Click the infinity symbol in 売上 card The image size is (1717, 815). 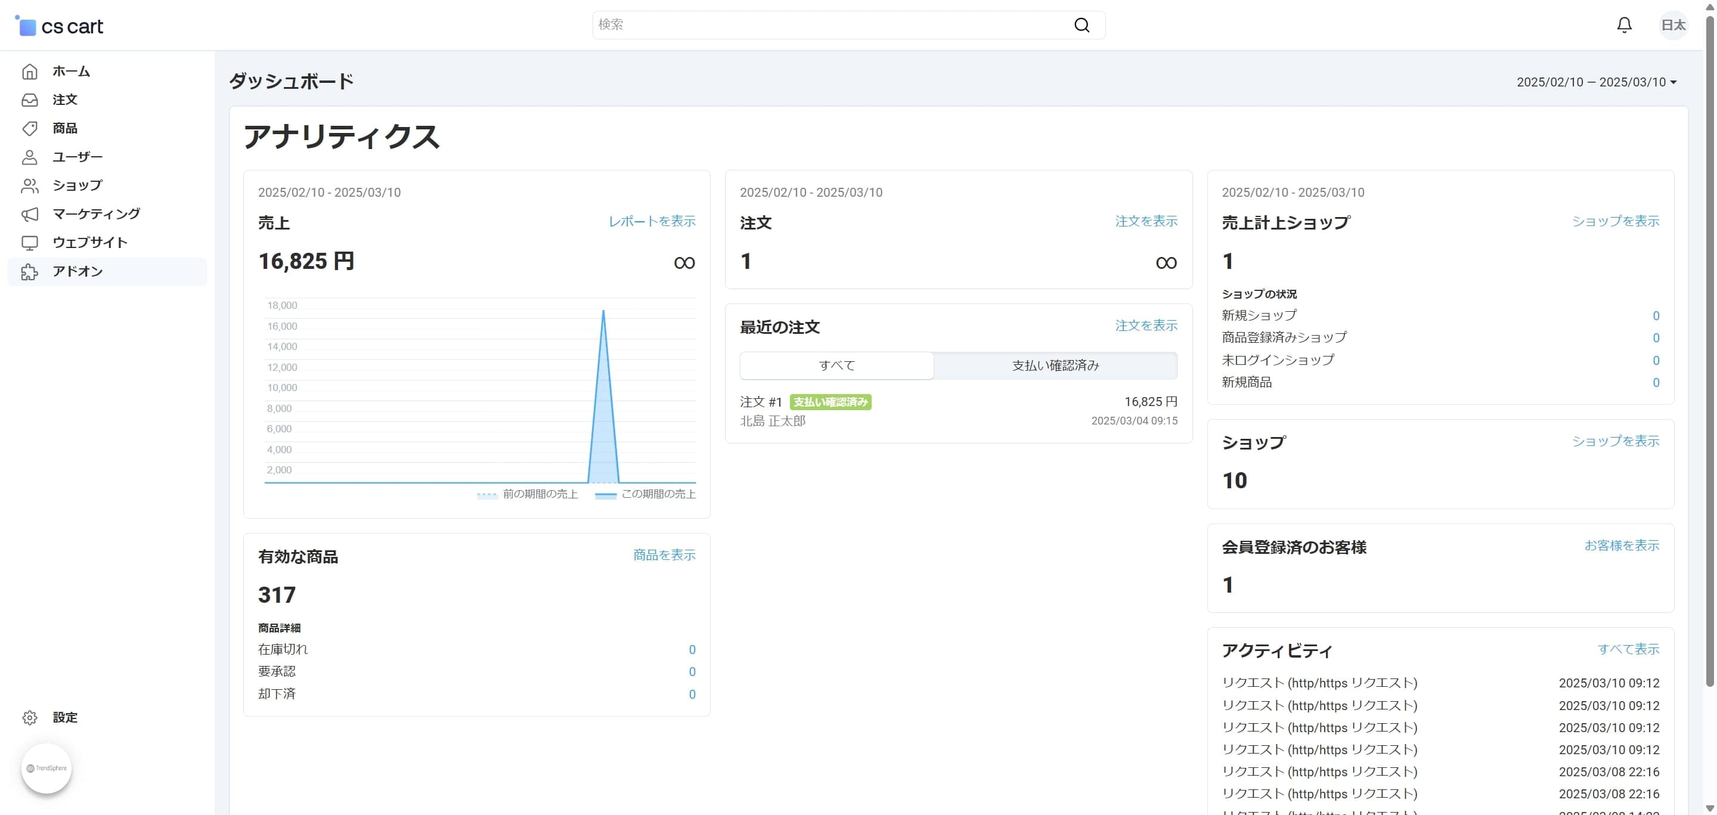tap(684, 262)
